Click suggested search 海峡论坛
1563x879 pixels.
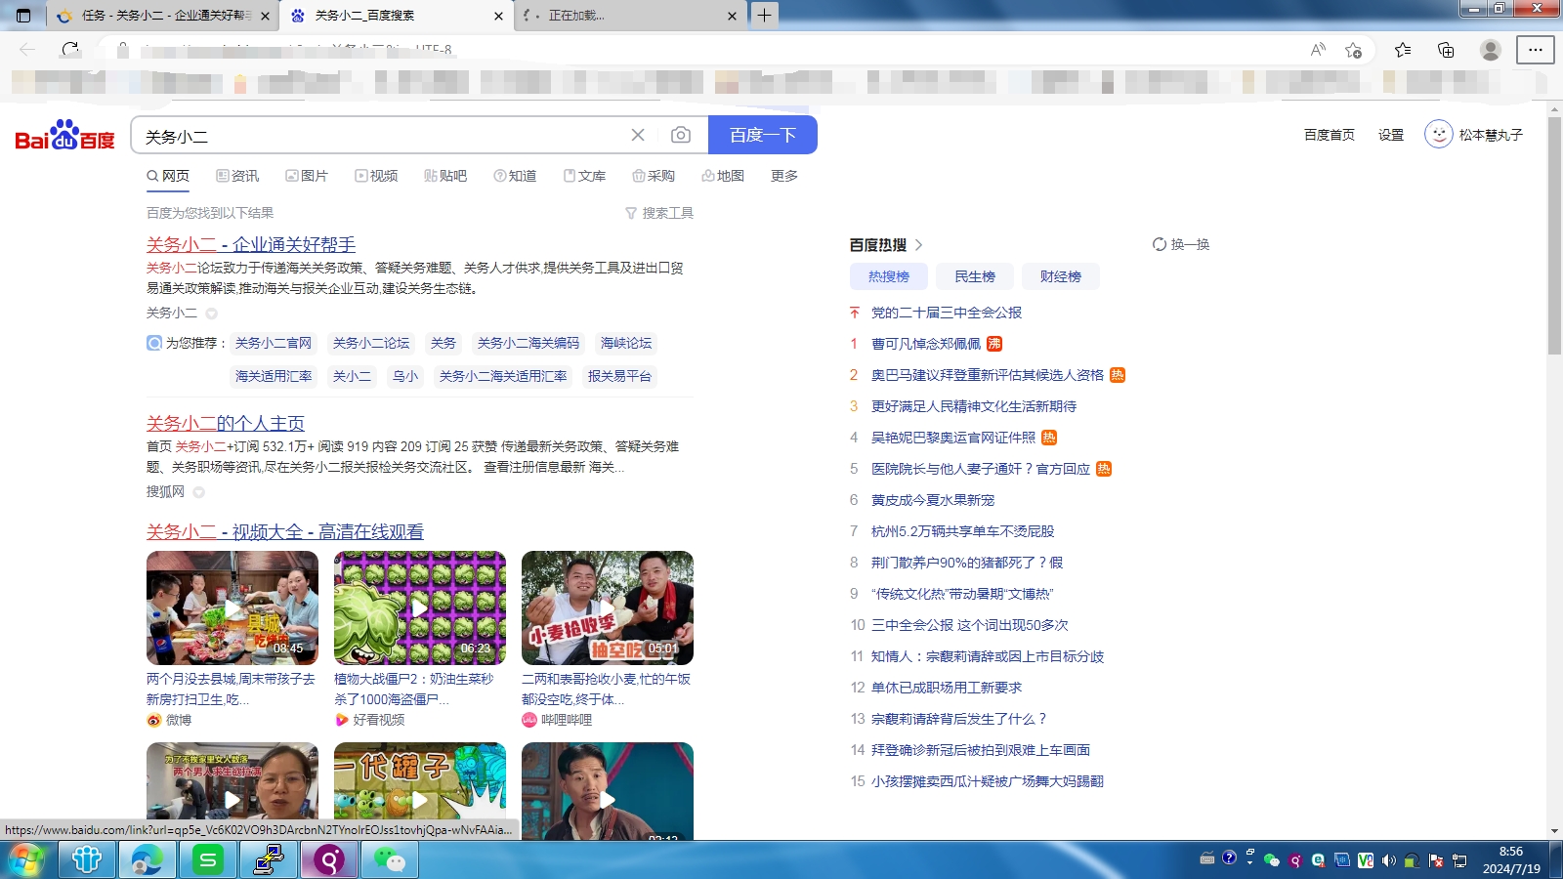[626, 343]
